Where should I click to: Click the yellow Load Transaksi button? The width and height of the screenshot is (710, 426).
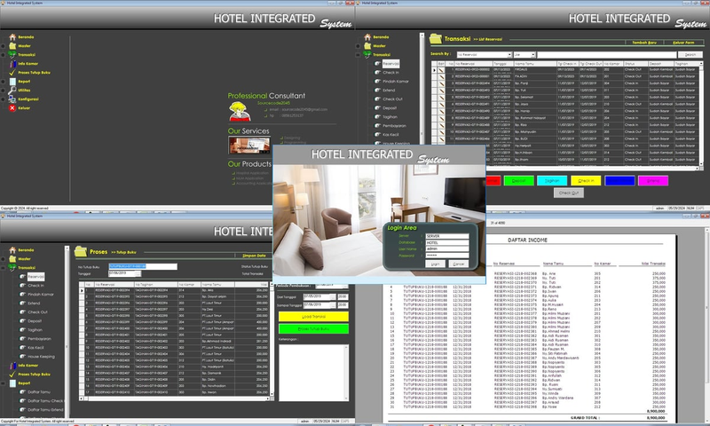(x=313, y=317)
